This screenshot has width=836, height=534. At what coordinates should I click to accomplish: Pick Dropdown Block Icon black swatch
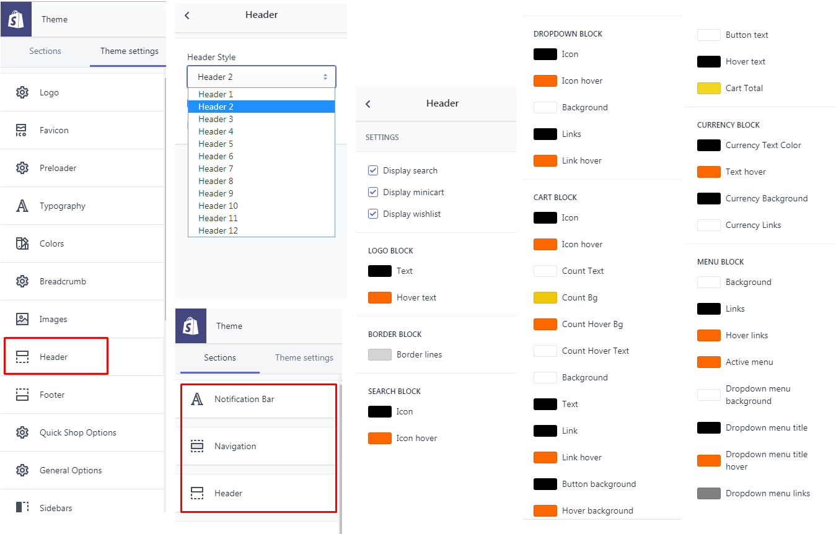(x=545, y=54)
